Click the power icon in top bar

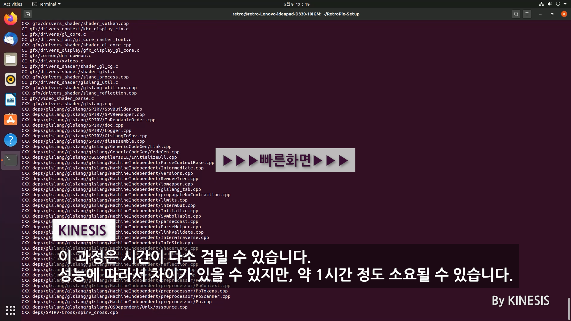(558, 4)
